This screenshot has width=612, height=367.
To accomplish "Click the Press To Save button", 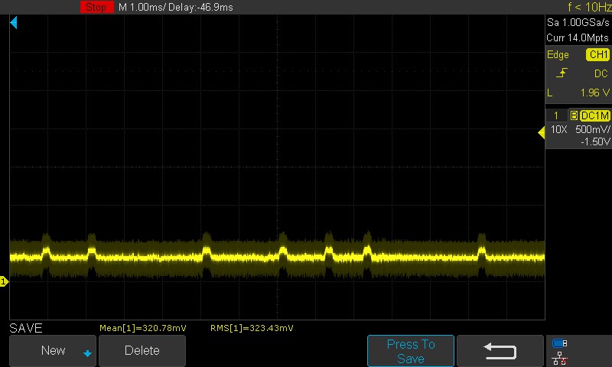I will tap(411, 351).
